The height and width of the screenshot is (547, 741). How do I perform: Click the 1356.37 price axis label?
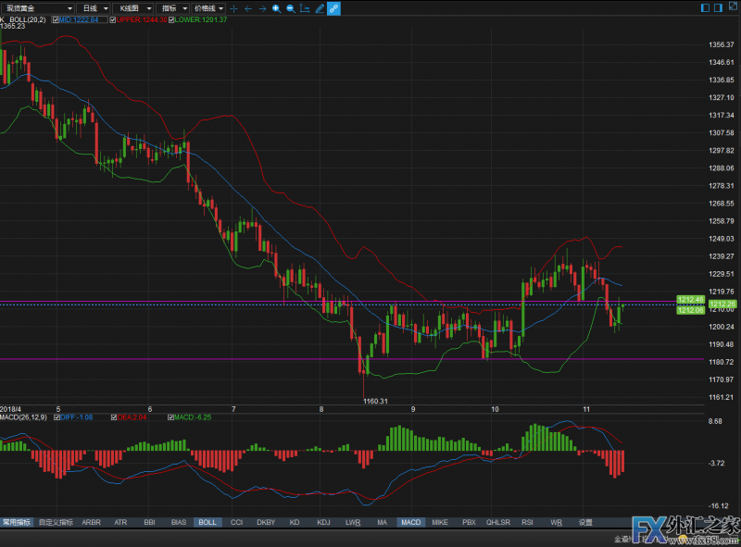pos(722,44)
